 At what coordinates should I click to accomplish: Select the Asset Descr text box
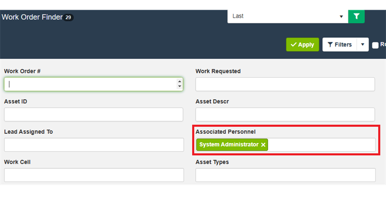coord(285,115)
